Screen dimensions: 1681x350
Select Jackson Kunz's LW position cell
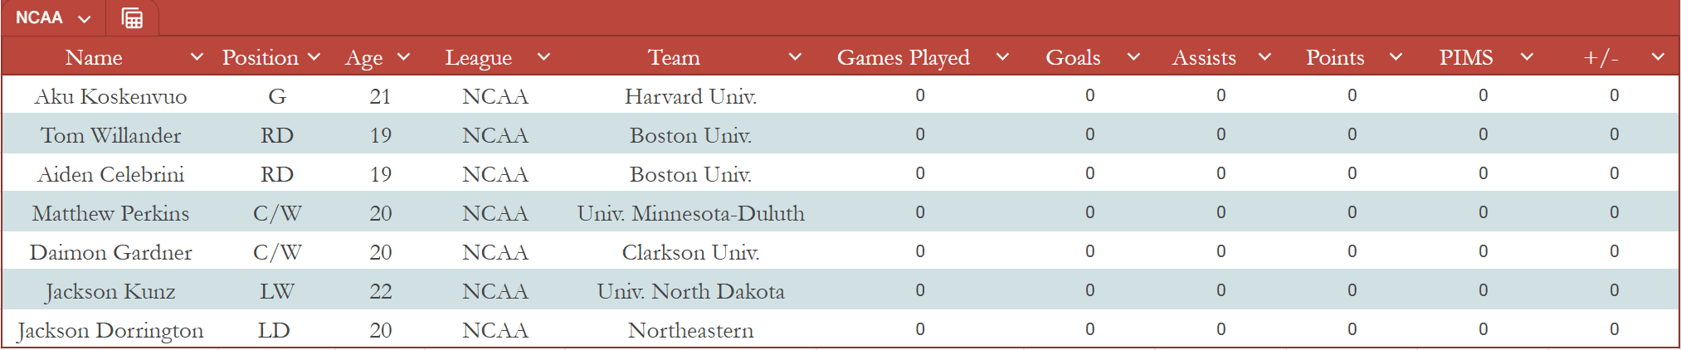277,291
